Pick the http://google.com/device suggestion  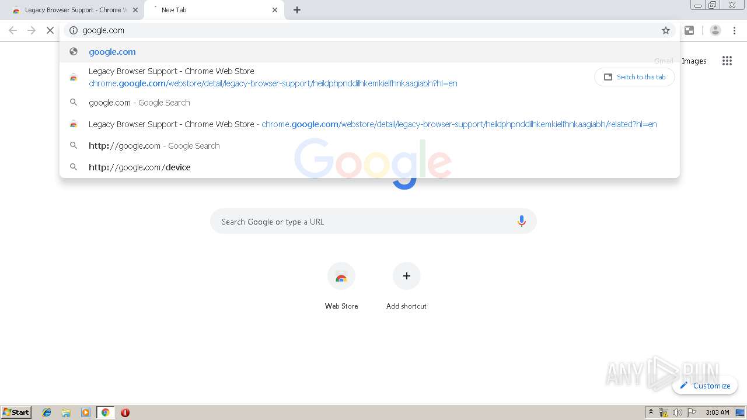[x=369, y=167]
